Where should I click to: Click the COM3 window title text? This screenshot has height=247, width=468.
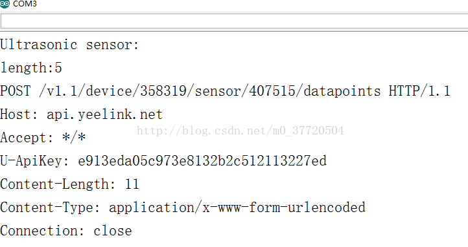[x=25, y=4]
